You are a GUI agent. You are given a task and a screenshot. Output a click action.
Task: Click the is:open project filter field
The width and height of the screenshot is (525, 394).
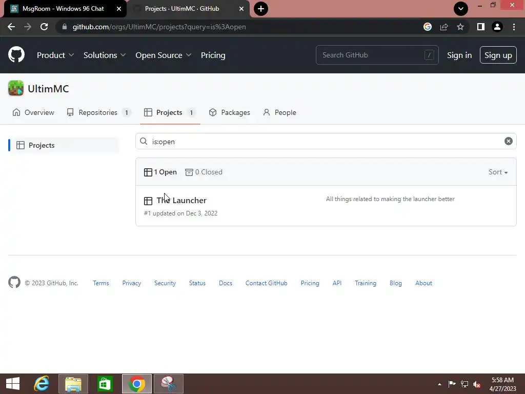pyautogui.click(x=326, y=141)
